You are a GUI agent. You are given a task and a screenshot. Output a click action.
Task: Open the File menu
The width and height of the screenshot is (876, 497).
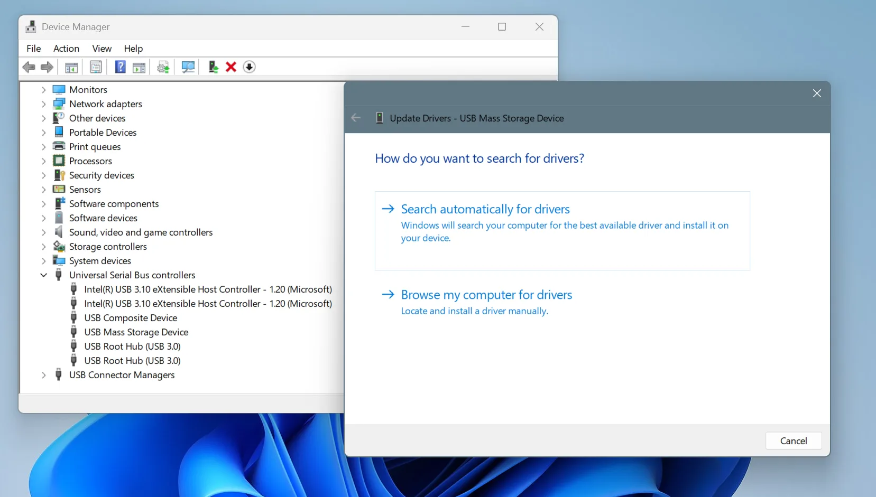pyautogui.click(x=34, y=49)
